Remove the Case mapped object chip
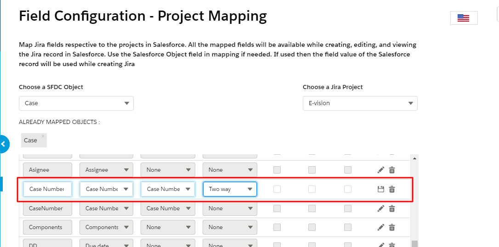This screenshot has height=247, width=499. (x=43, y=136)
